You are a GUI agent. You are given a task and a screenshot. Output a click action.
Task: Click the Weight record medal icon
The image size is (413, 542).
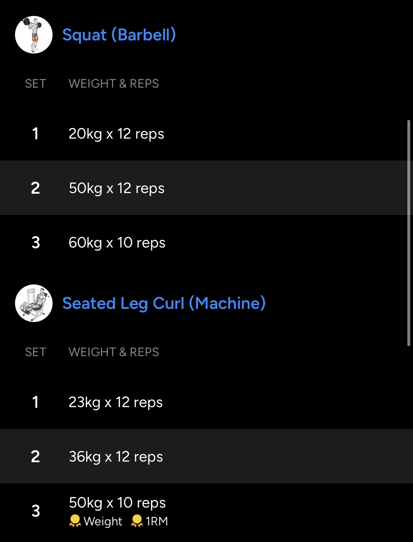coord(75,521)
